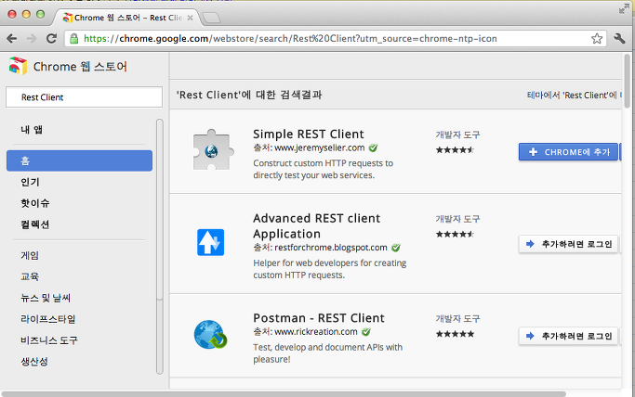Select the Chrome 웹 스토어 - Rest Client tab
635x397 pixels.
(x=128, y=18)
